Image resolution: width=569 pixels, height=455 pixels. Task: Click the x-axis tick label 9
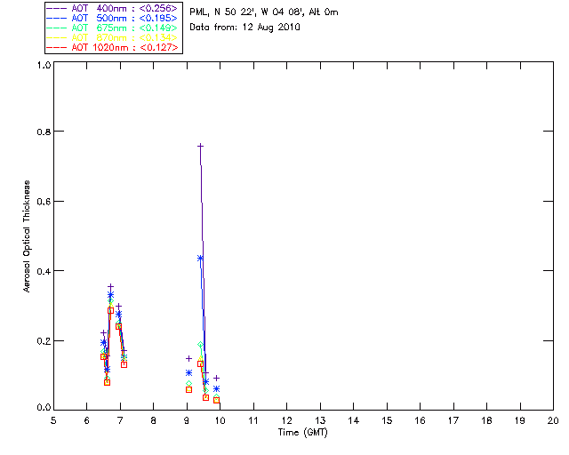[187, 420]
